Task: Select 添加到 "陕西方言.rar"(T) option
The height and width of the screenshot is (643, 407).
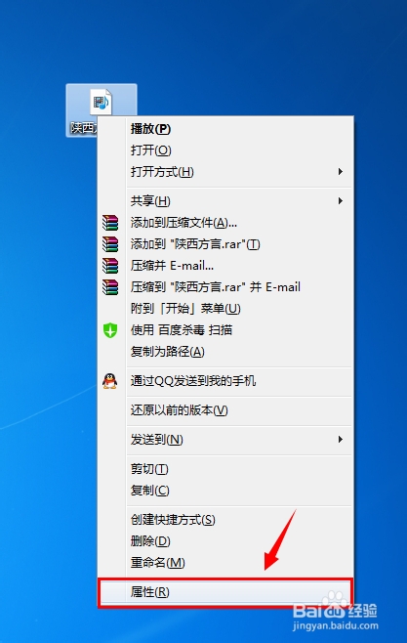Action: (195, 244)
